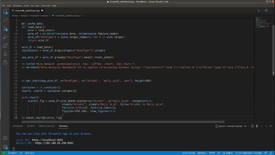Open the Edit menu

point(9,6)
